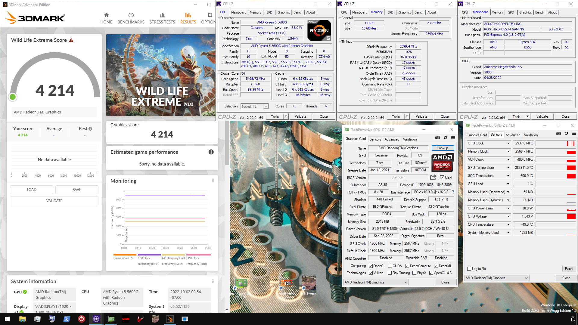Open System information three-dot menu
Image resolution: width=578 pixels, height=325 pixels.
(213, 281)
